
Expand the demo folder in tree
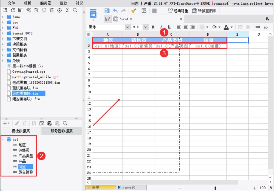(x=3, y=17)
